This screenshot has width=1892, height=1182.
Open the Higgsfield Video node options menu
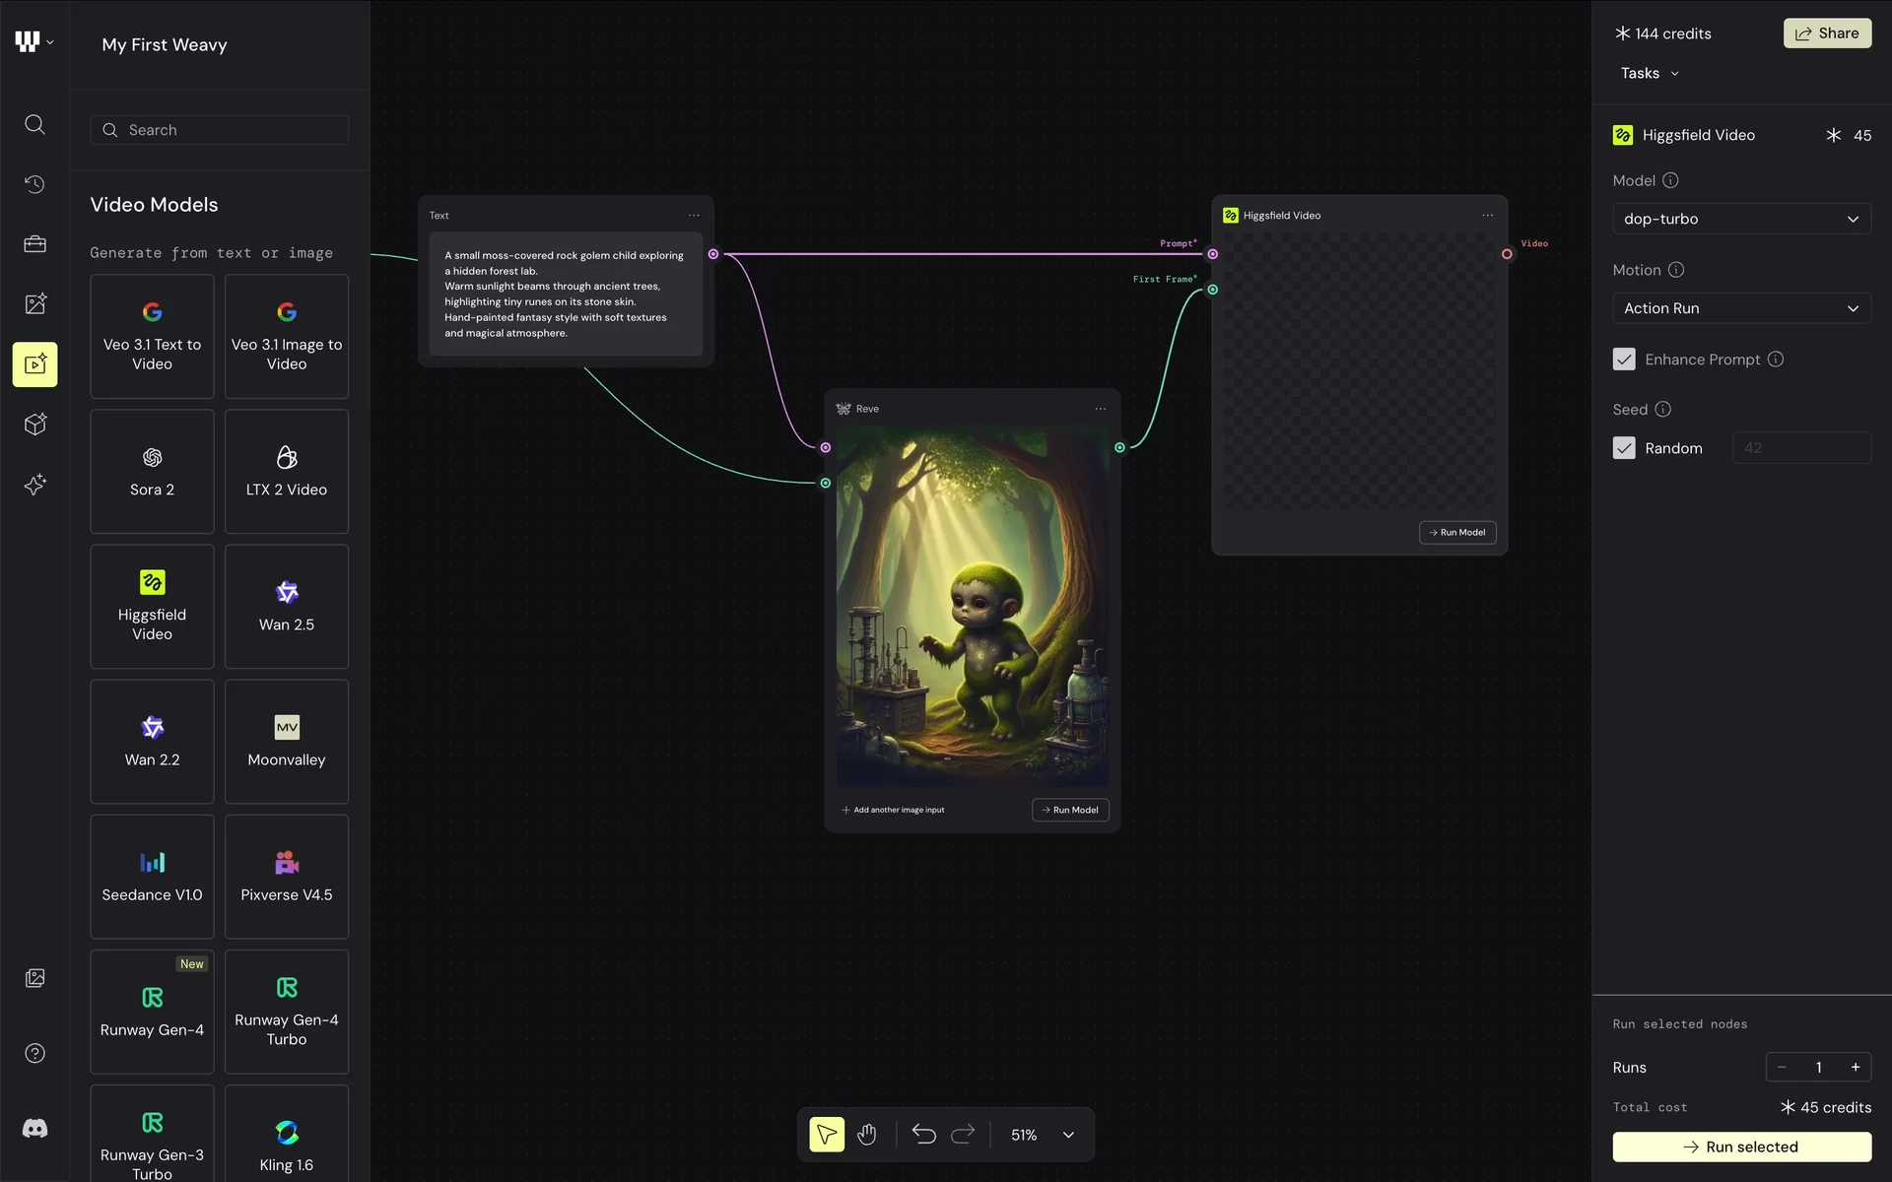pyautogui.click(x=1487, y=215)
